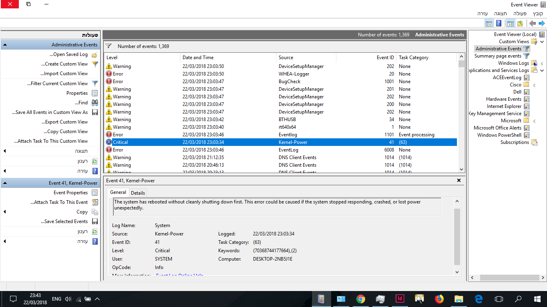Click the Copy icon in Actions pane

pyautogui.click(x=95, y=212)
